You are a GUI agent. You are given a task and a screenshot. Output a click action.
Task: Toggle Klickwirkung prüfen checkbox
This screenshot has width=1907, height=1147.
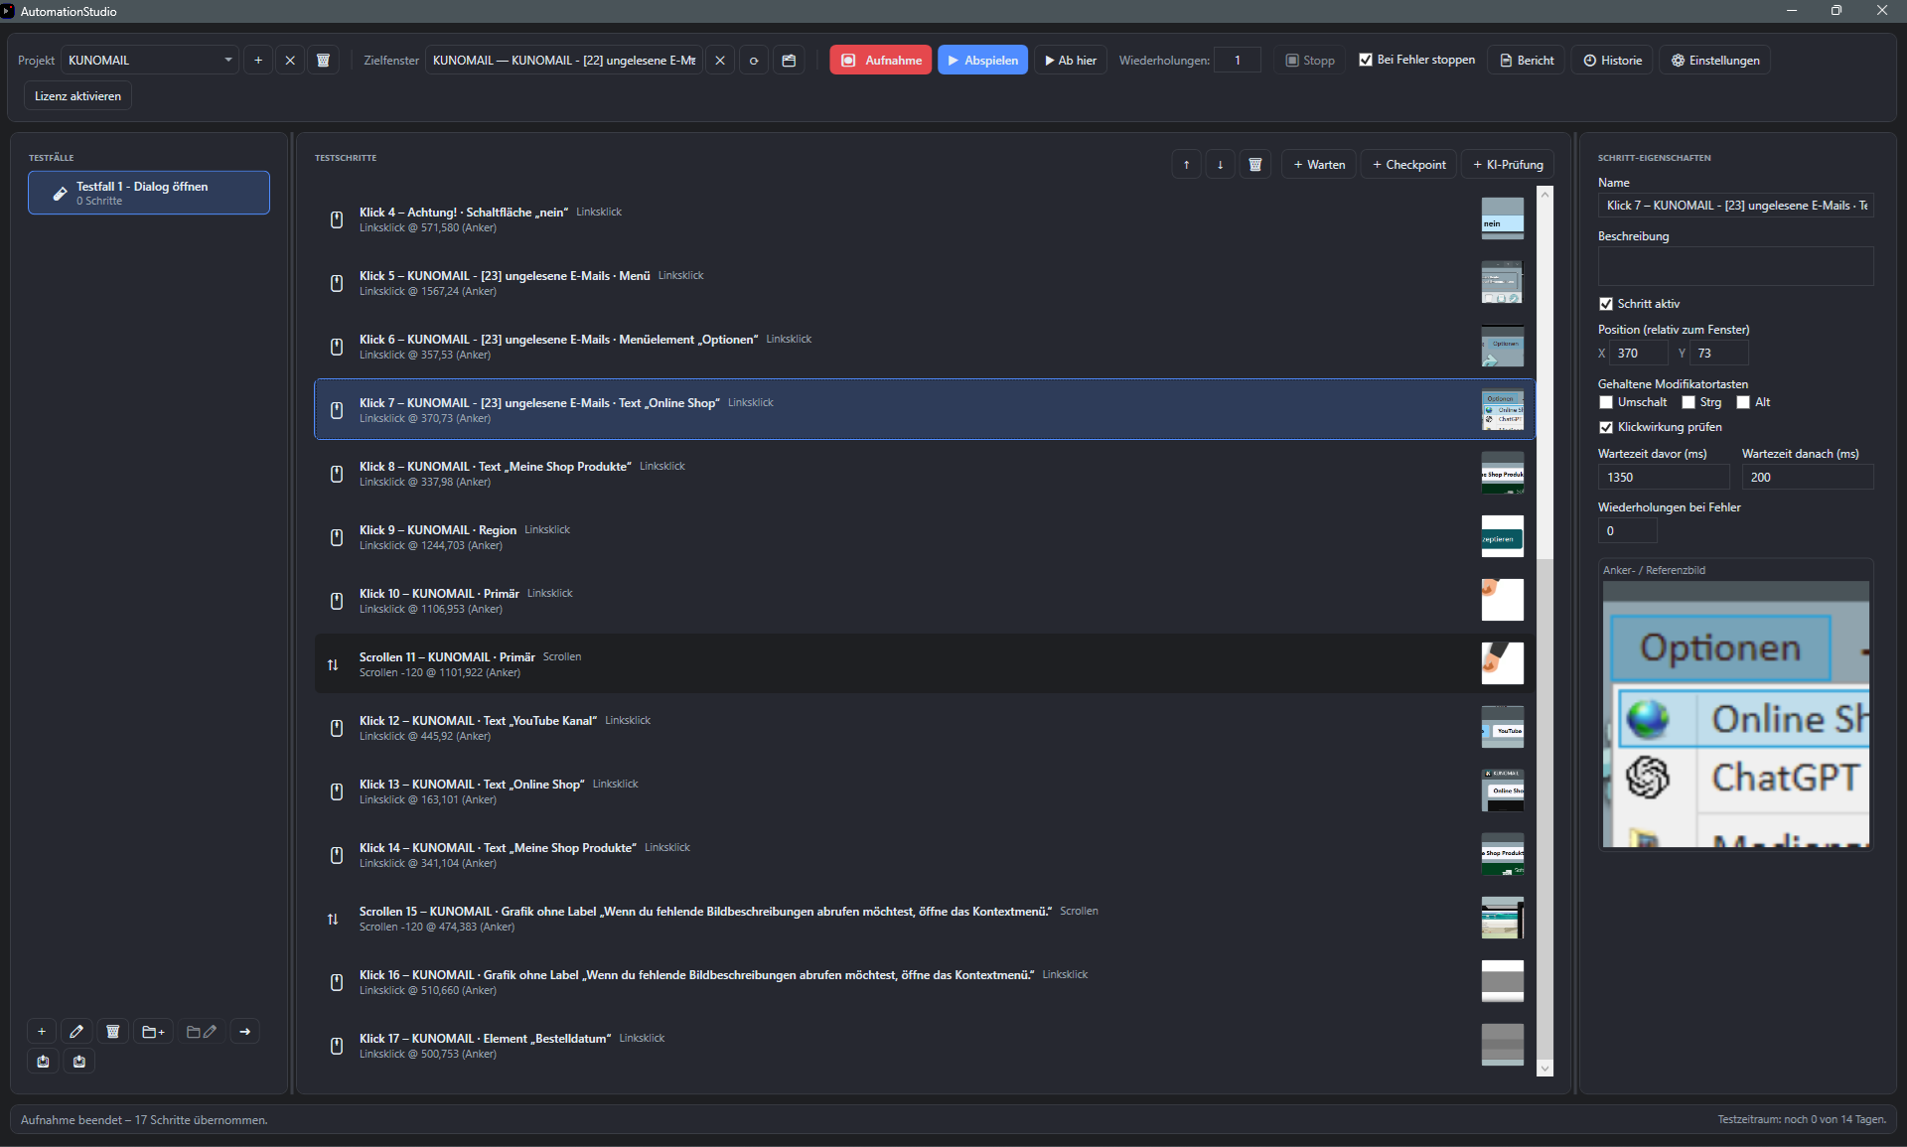click(x=1606, y=427)
